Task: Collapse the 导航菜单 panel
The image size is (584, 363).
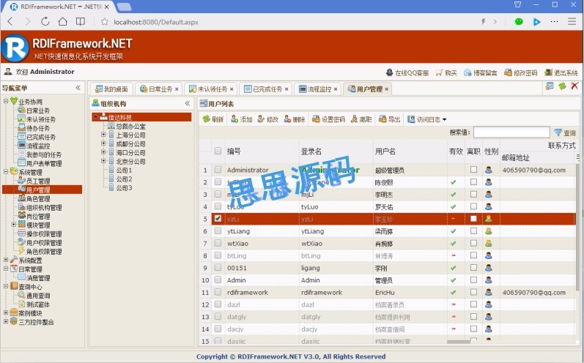Action: click(78, 88)
